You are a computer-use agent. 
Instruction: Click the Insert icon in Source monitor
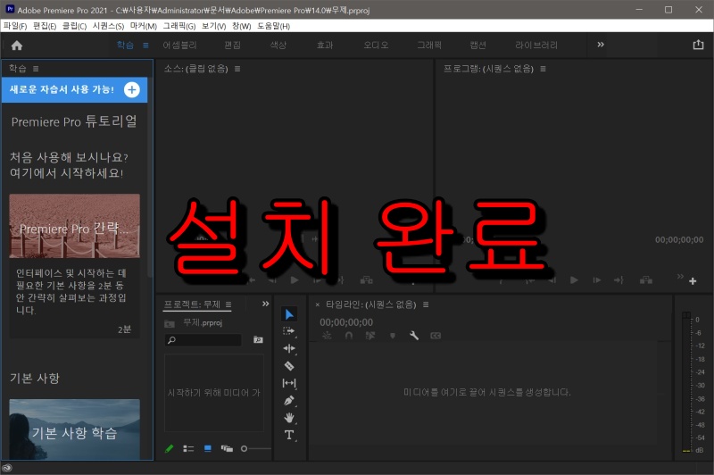367,280
